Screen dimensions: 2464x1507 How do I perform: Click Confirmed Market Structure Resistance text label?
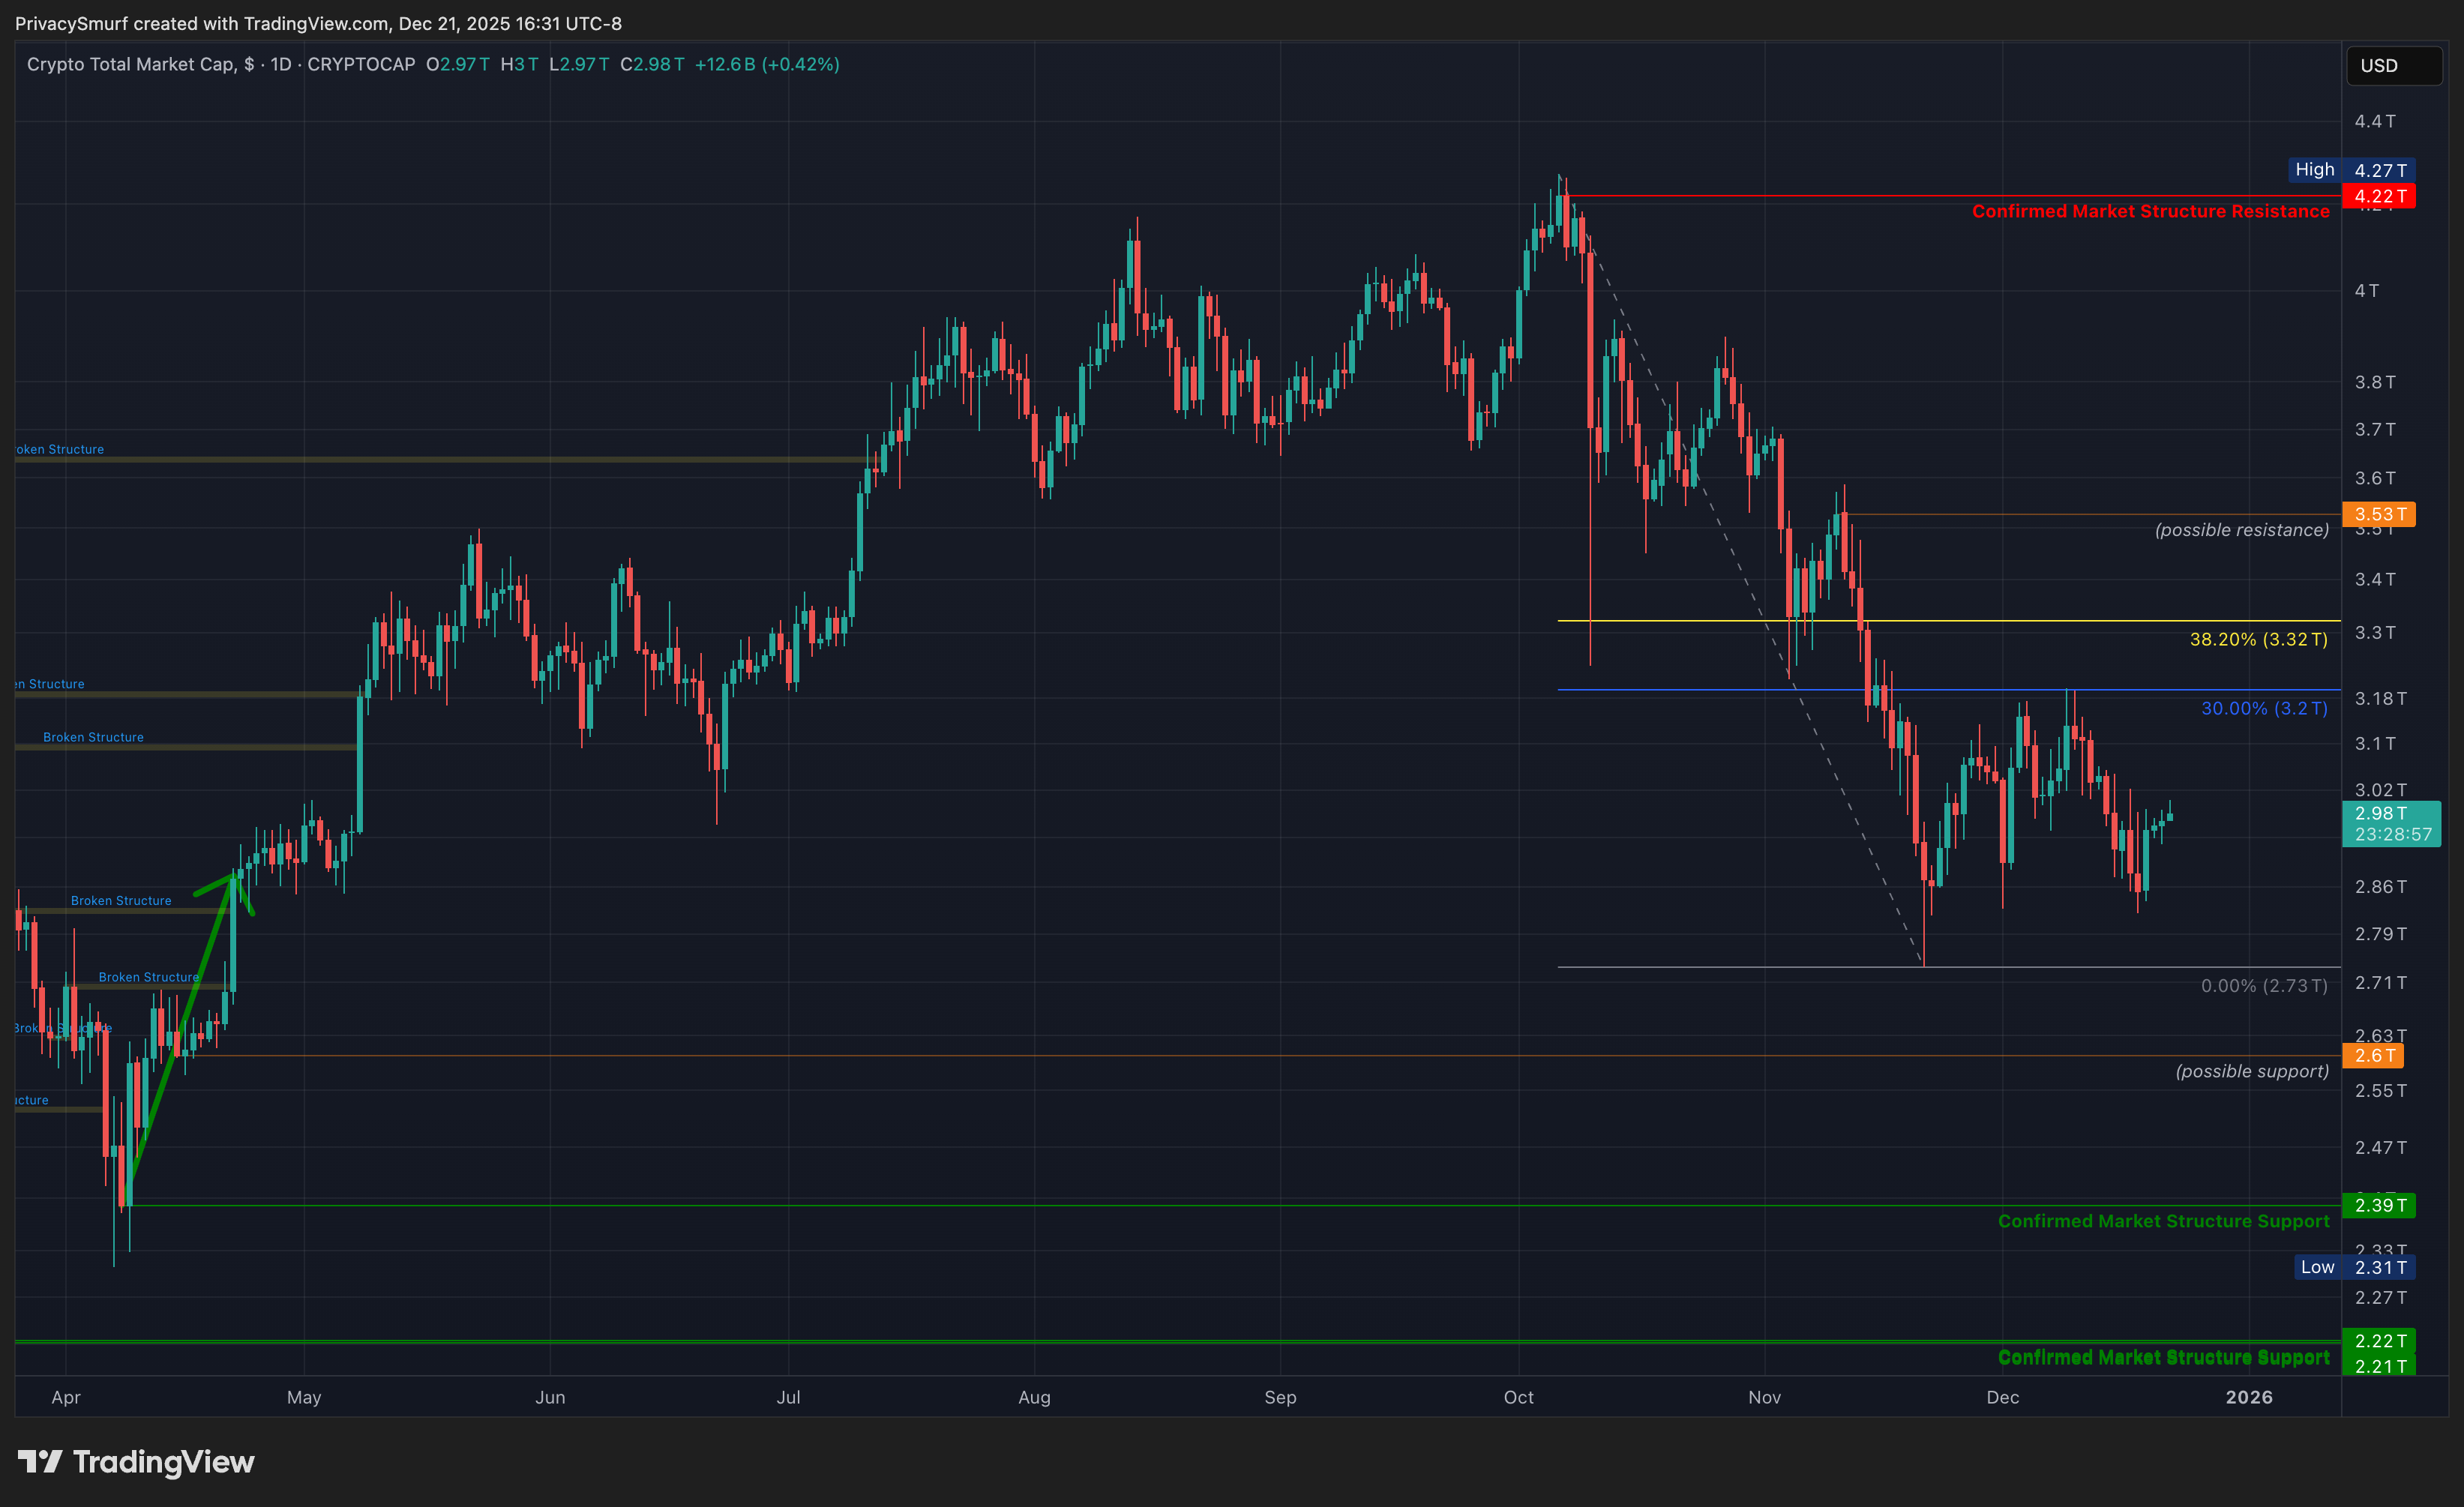click(x=2150, y=211)
